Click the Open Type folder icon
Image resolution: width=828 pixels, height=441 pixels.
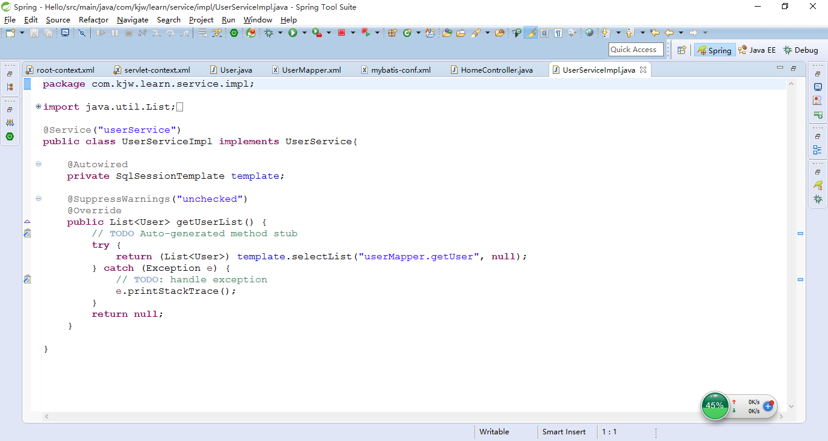coord(447,33)
